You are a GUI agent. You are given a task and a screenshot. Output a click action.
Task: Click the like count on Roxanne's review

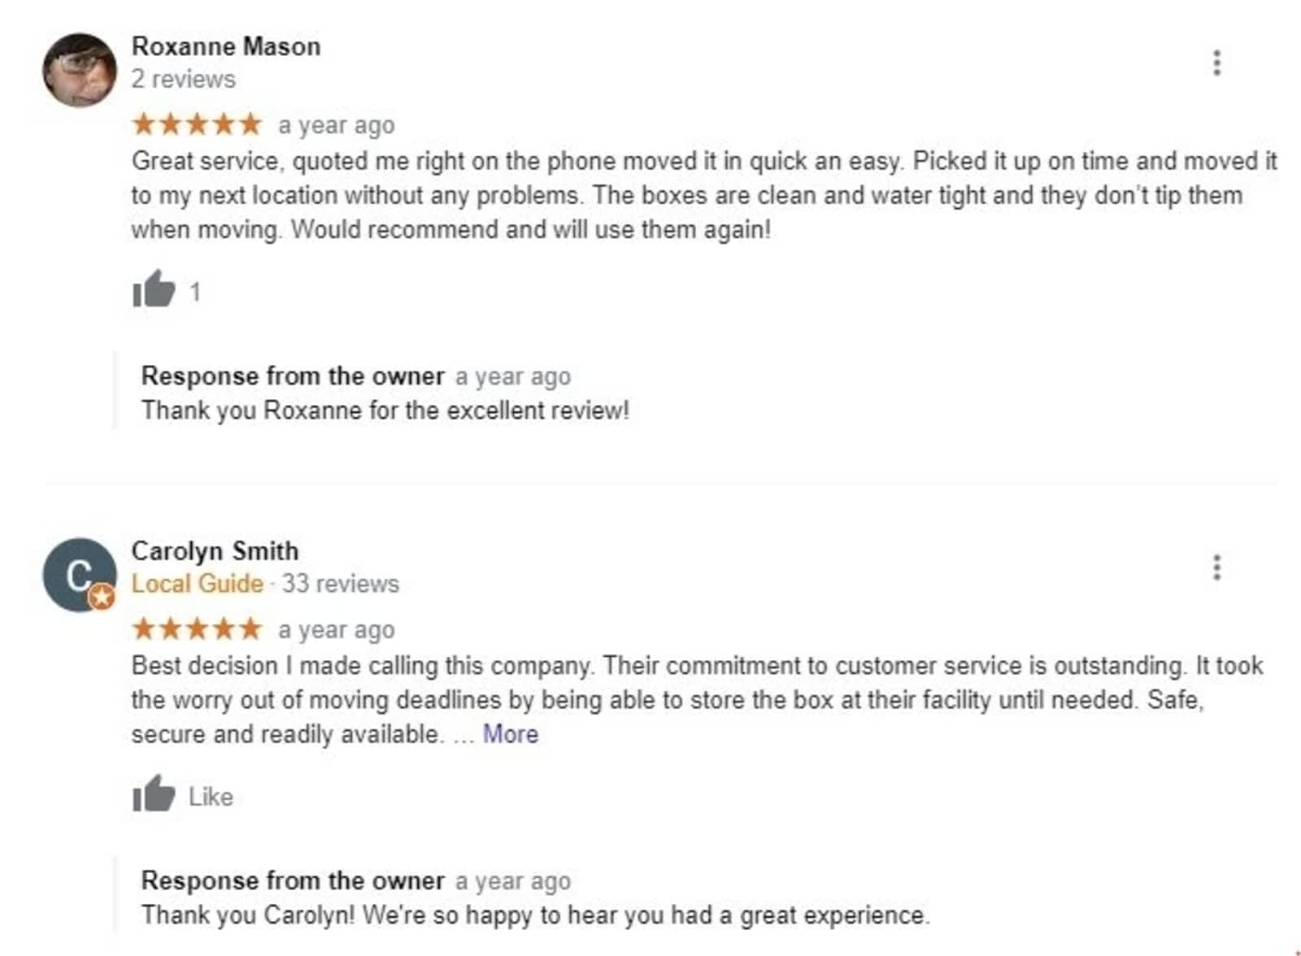coord(195,292)
